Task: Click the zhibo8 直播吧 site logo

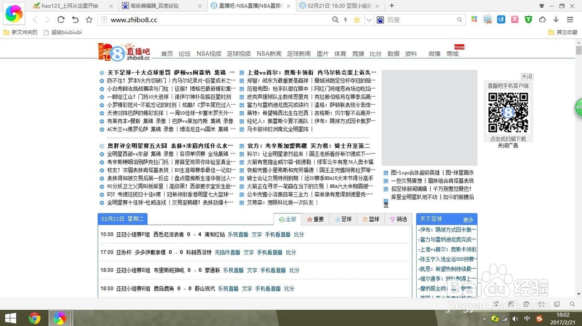Action: (124, 52)
